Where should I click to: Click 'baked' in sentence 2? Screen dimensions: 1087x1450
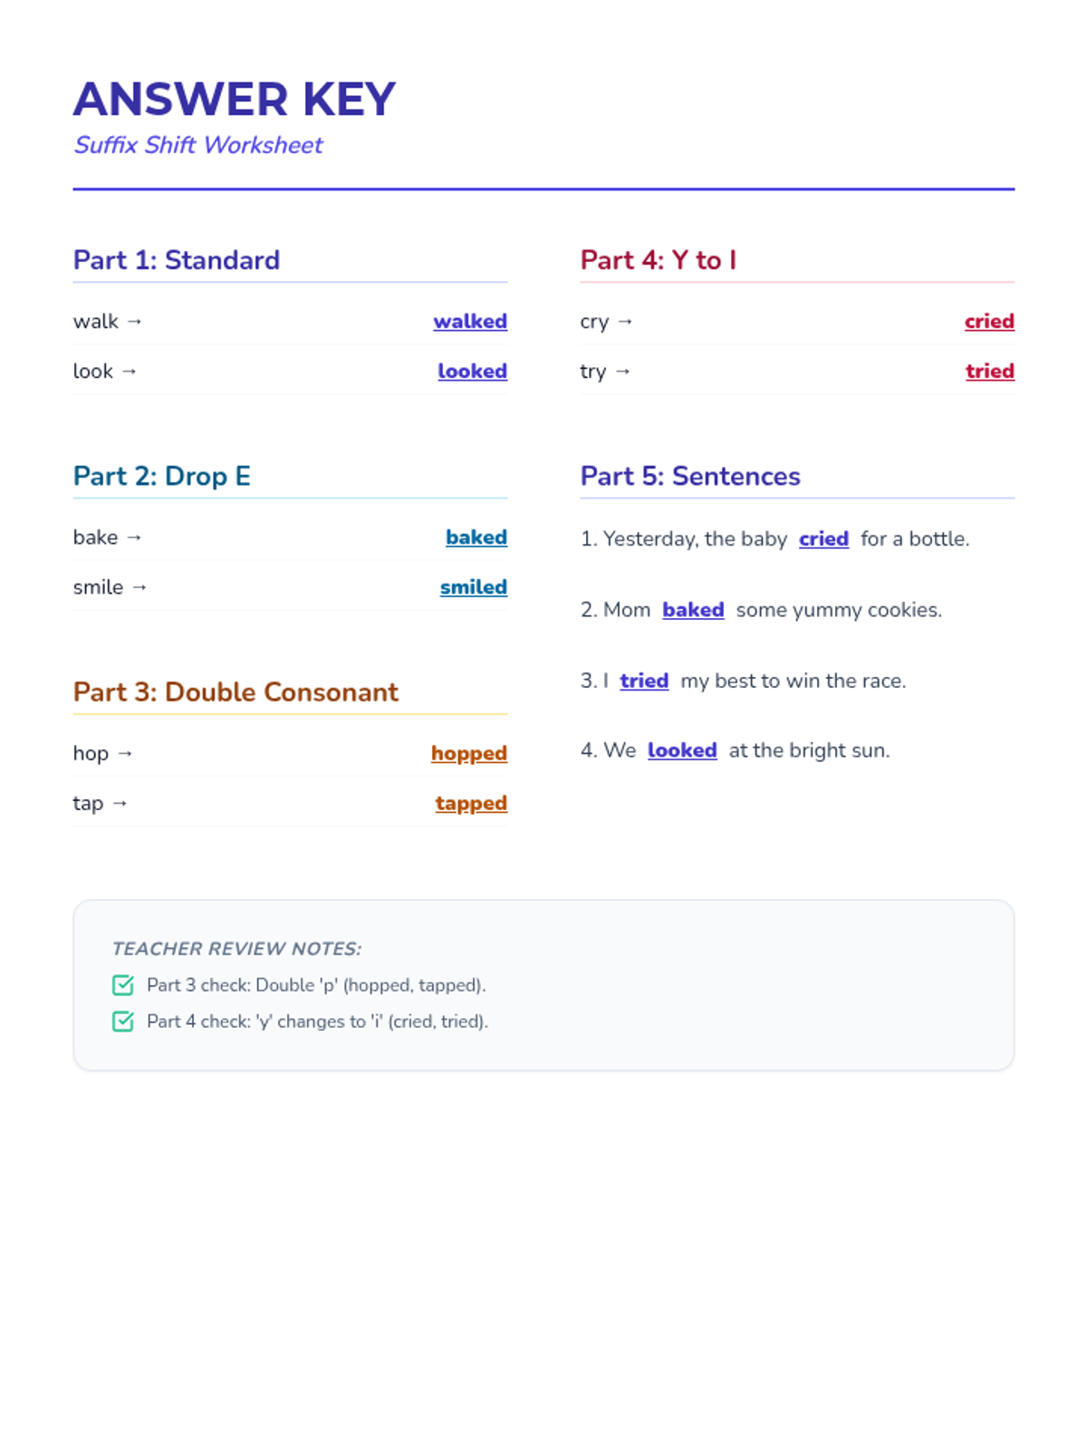pos(693,610)
